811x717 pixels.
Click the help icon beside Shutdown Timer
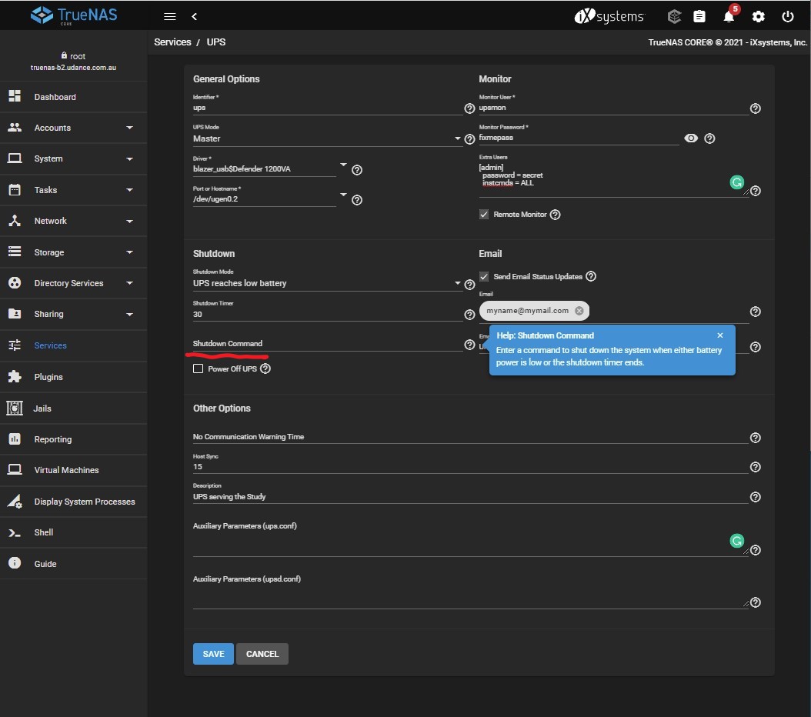tap(469, 315)
